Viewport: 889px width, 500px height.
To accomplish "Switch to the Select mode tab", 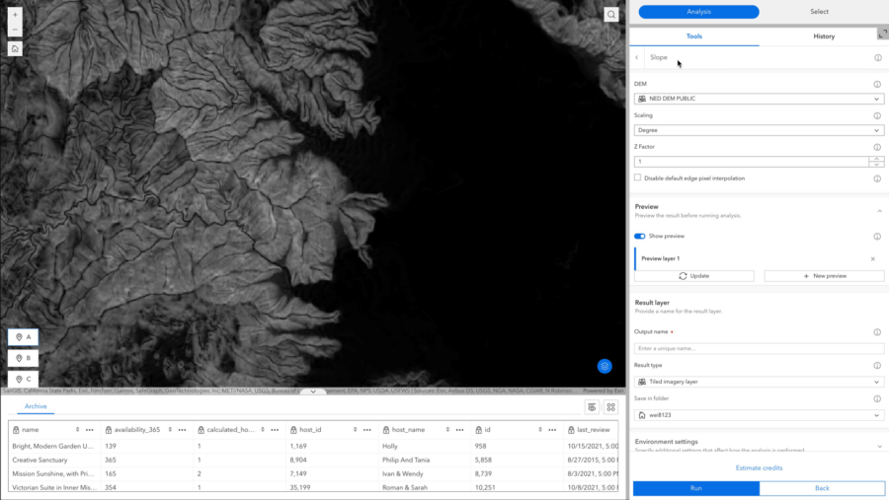I will coord(819,12).
